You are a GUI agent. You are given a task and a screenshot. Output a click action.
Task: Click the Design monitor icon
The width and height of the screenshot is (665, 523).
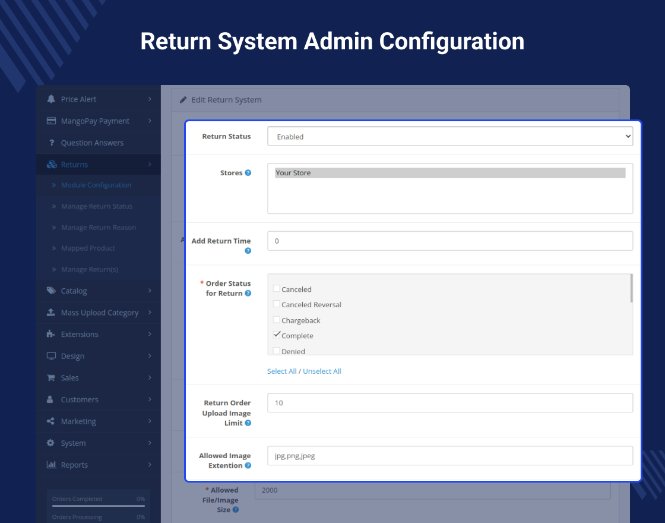pos(51,356)
